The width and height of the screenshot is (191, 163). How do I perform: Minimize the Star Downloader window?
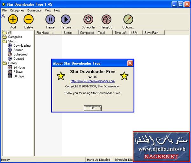tap(174, 4)
